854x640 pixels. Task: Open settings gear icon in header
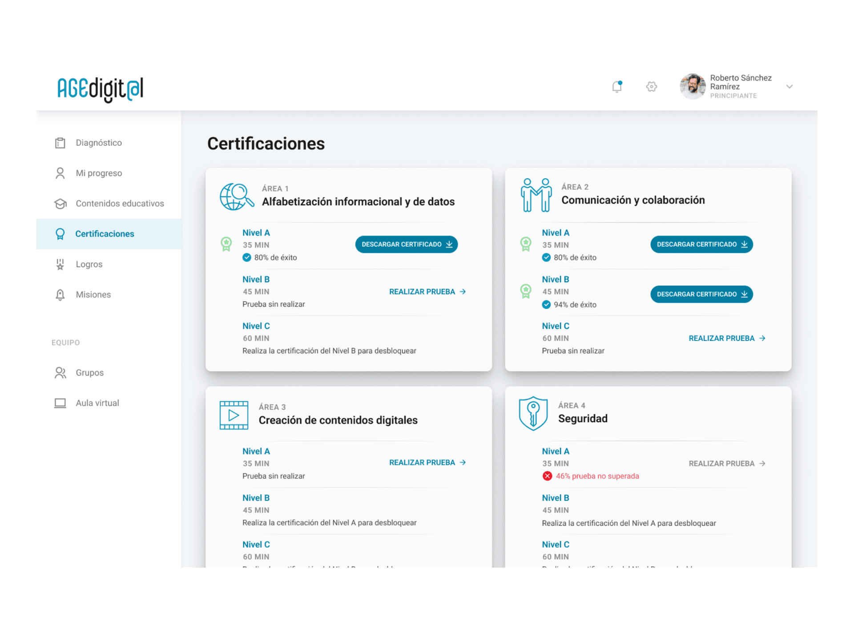tap(651, 87)
